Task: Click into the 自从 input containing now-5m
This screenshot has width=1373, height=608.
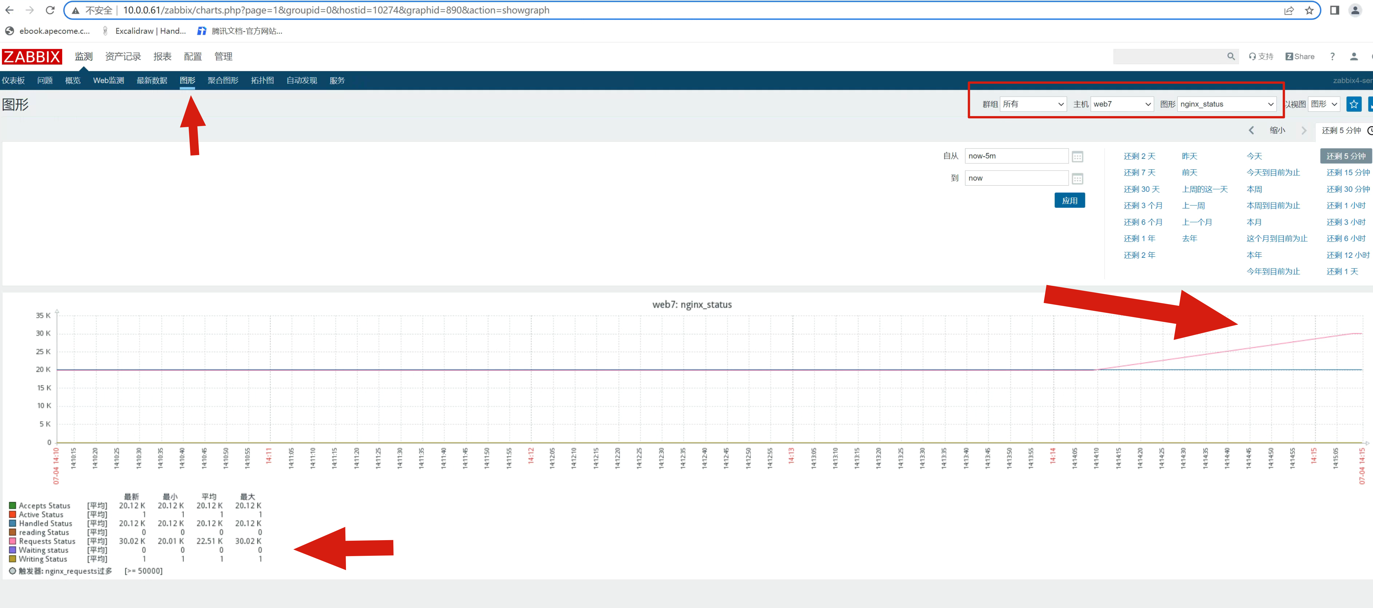Action: tap(1016, 156)
